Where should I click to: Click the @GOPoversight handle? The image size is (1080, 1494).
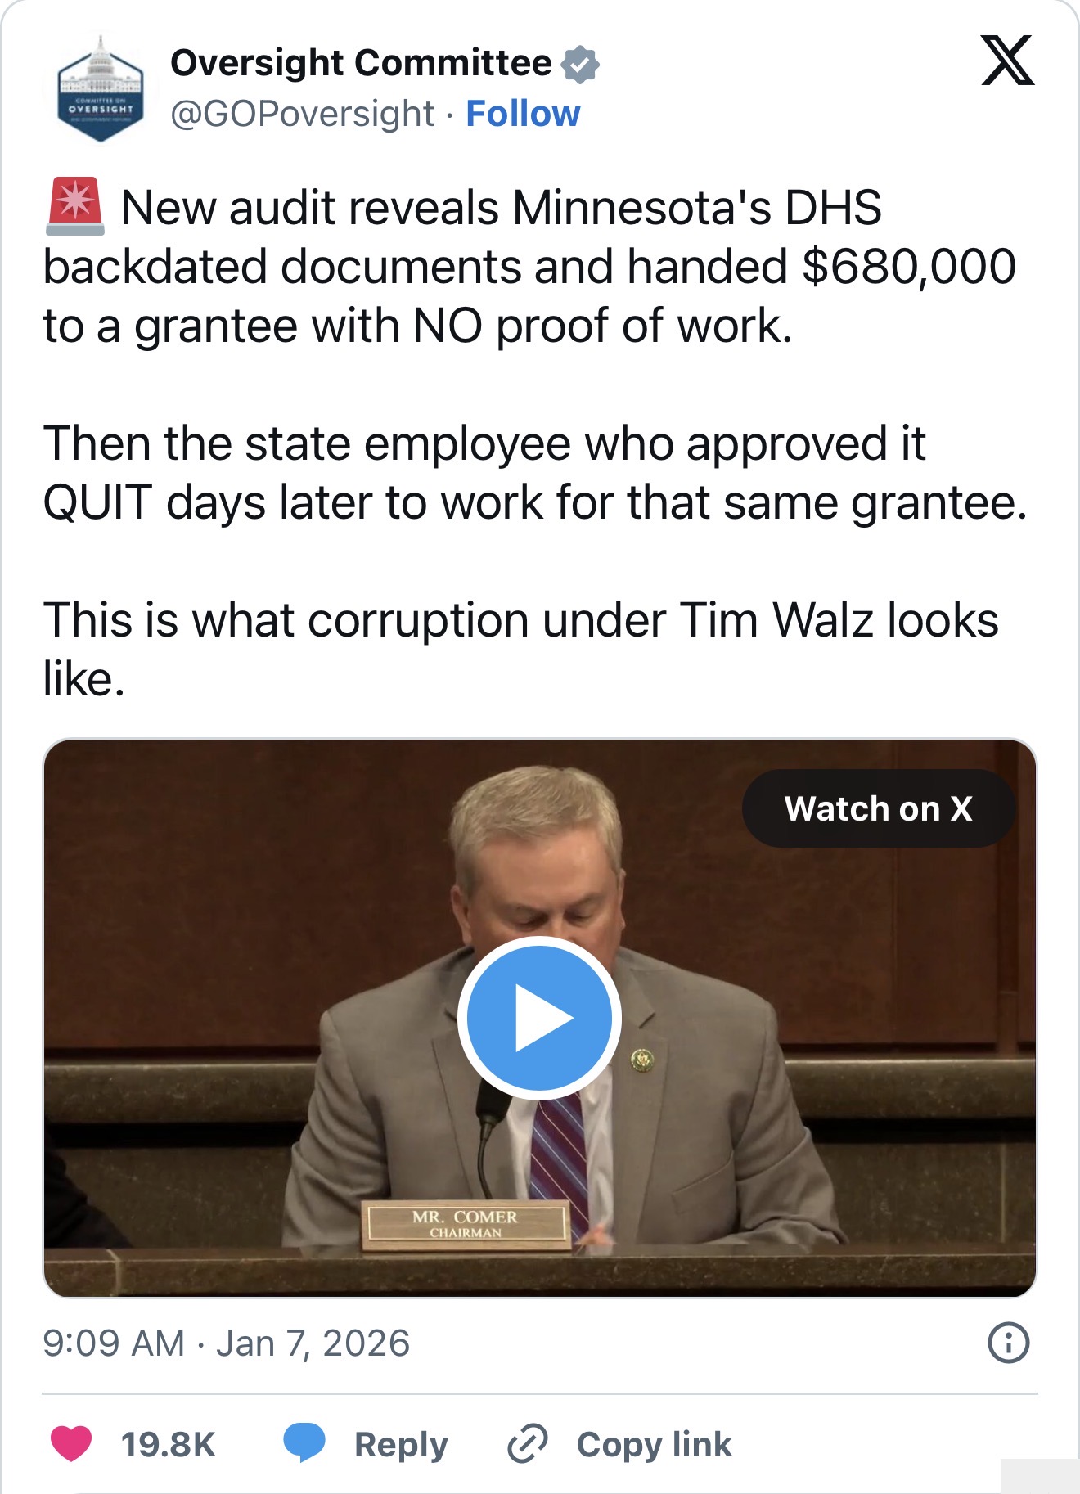point(302,114)
